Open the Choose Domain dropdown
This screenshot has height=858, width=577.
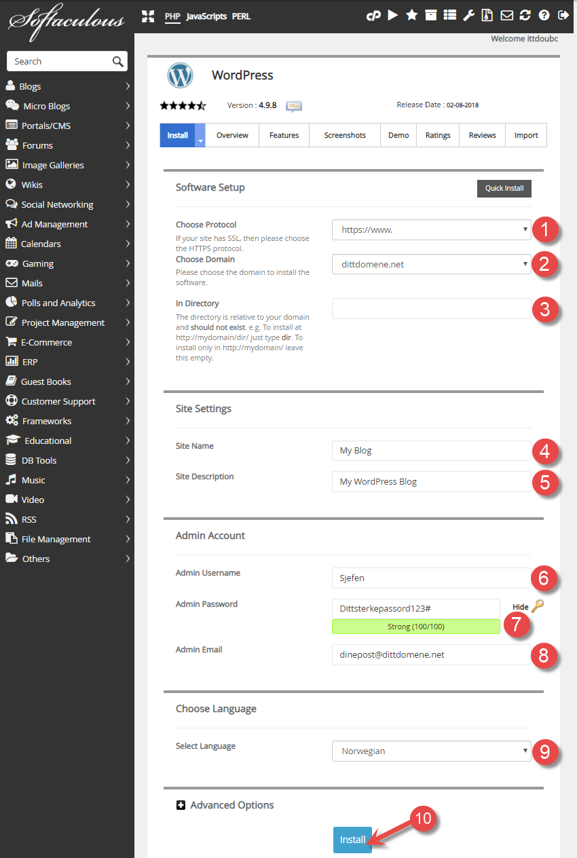coord(431,264)
